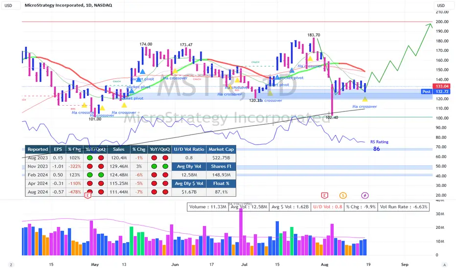Click the EPS column header
This screenshot has width=456, height=269.
58,149
